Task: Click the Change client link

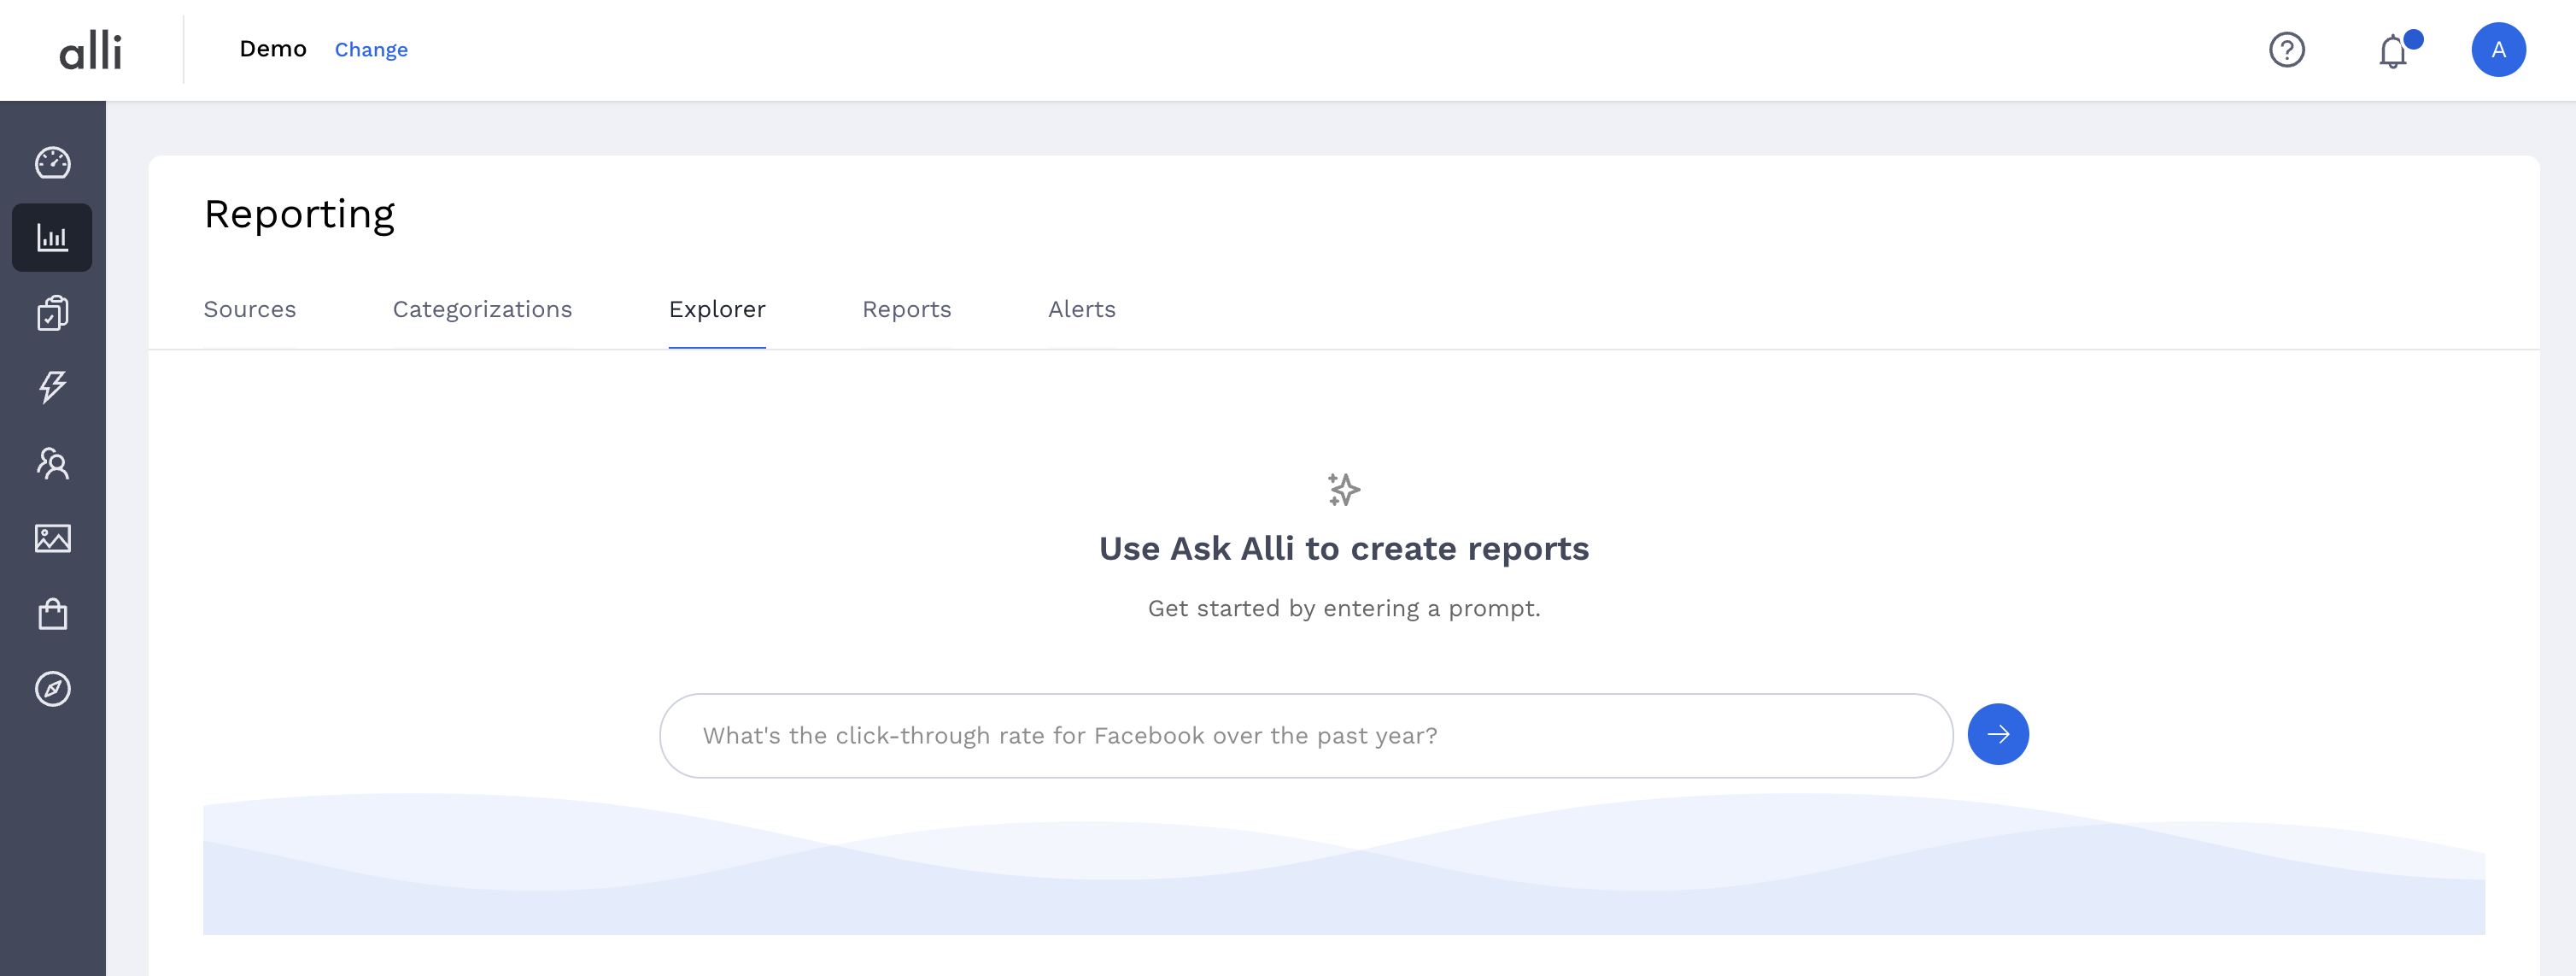Action: pyautogui.click(x=371, y=49)
